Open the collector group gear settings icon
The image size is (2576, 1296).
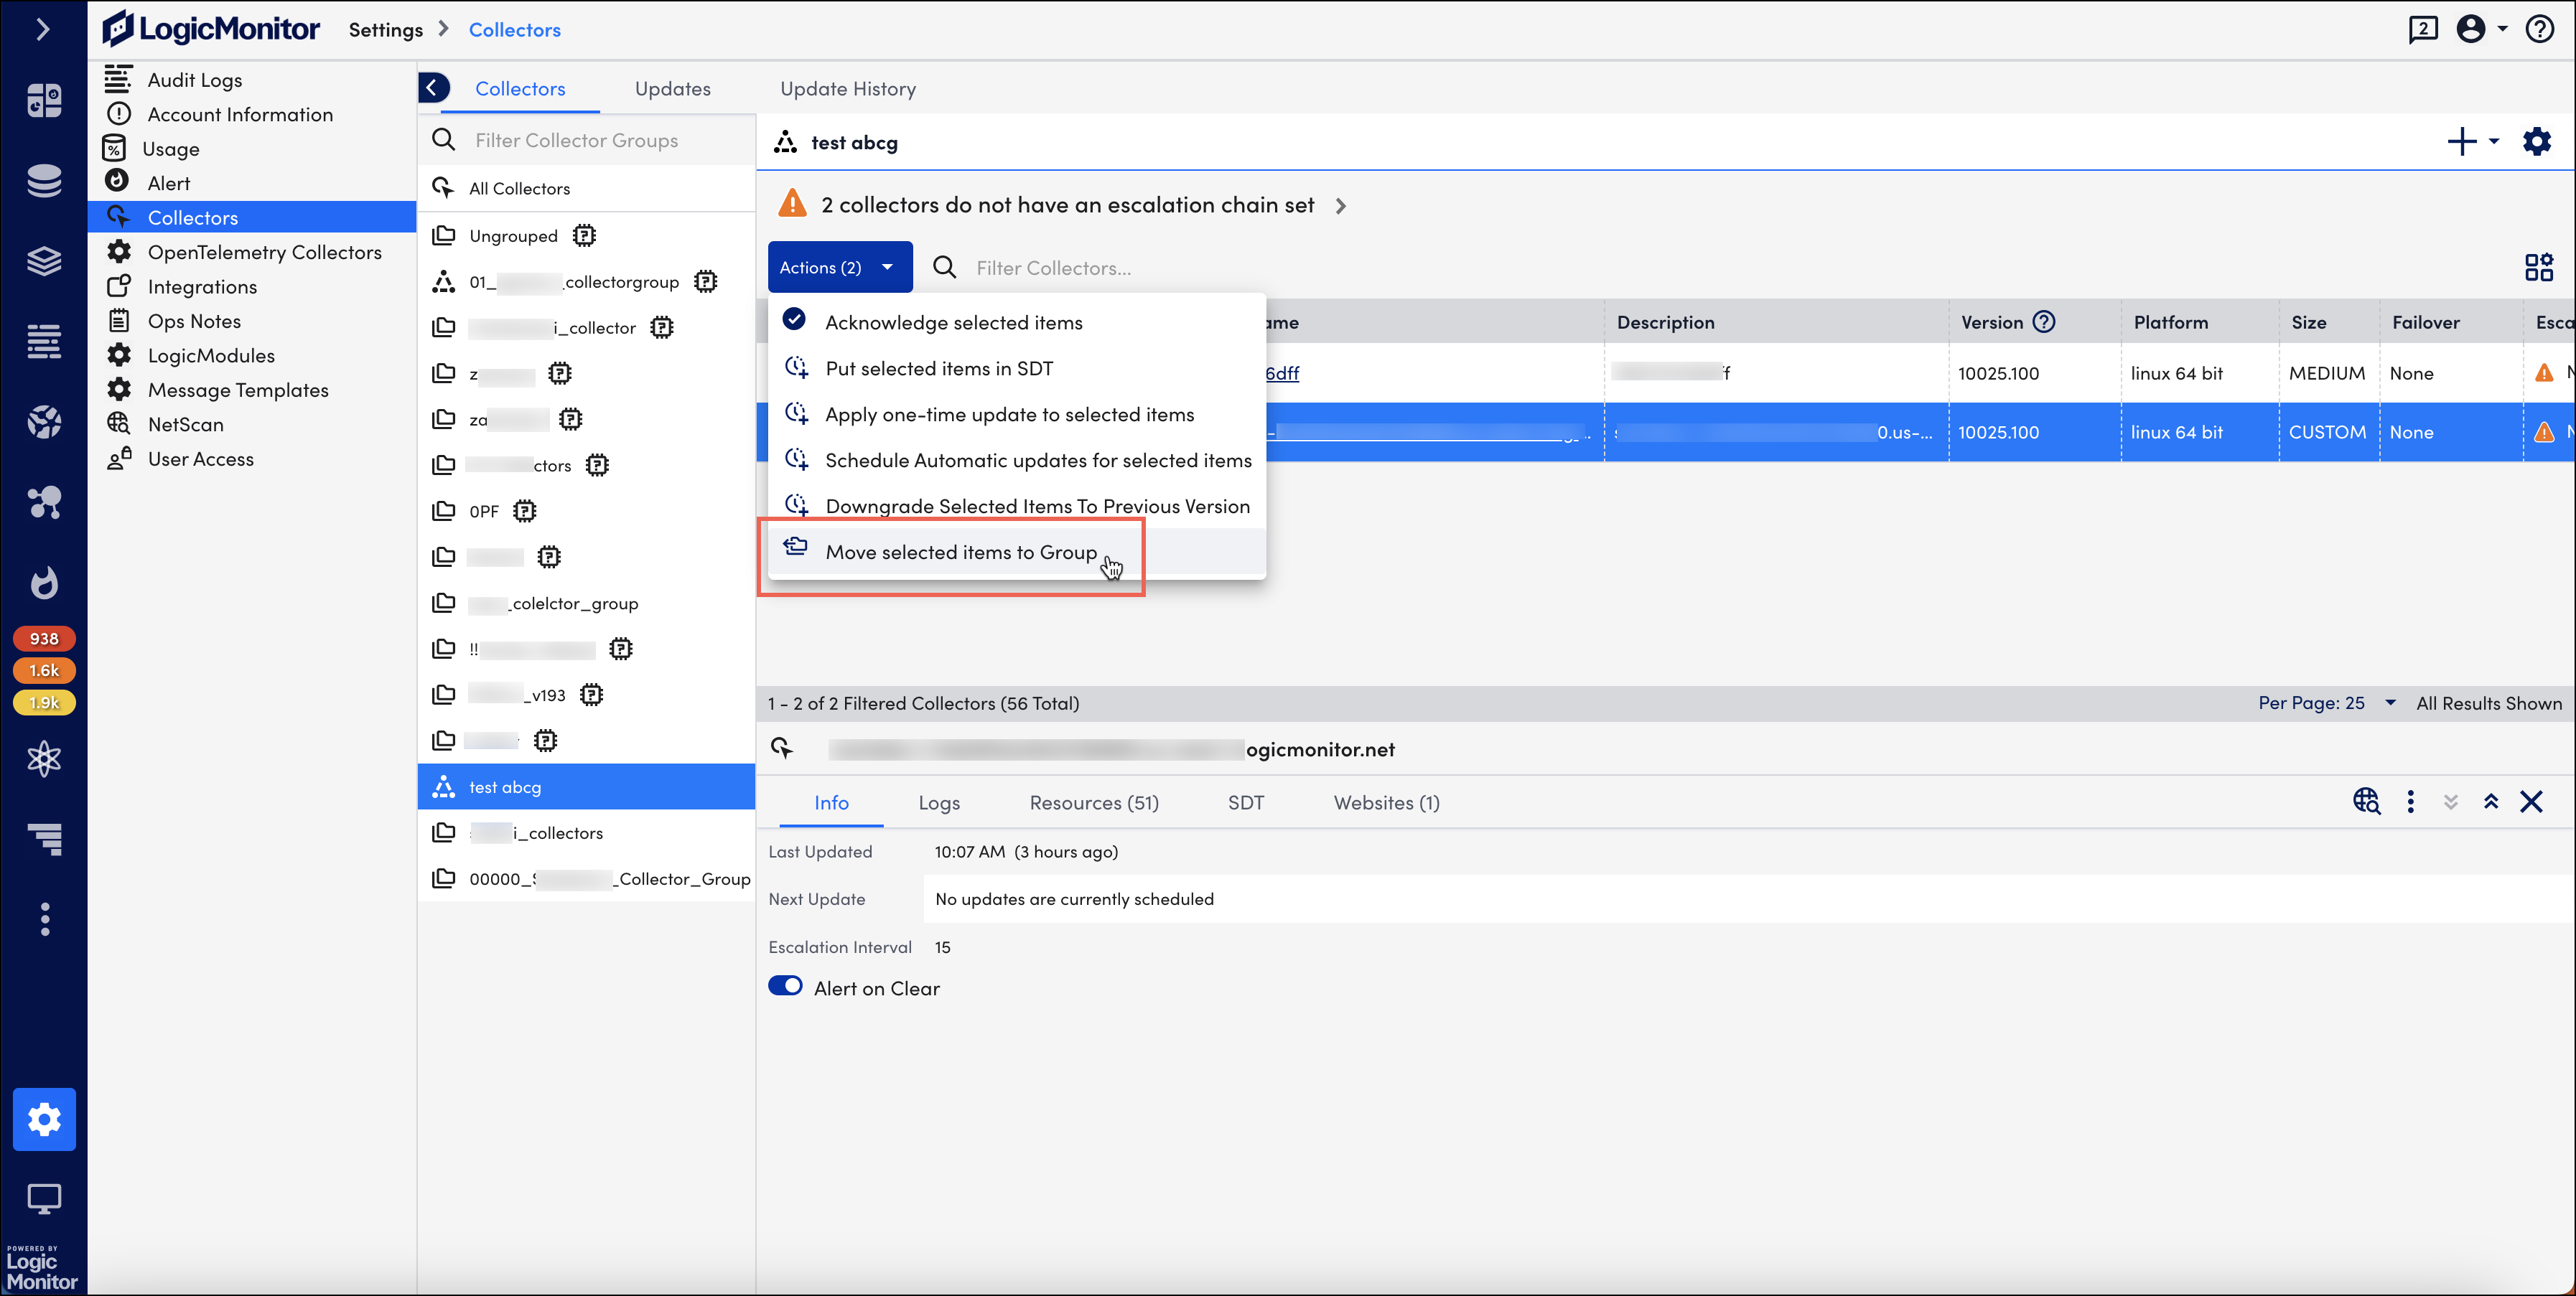pos(2536,142)
